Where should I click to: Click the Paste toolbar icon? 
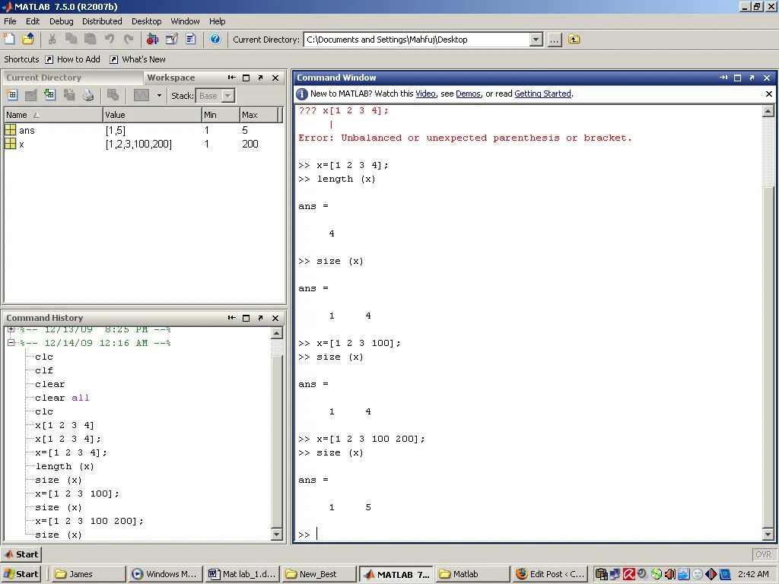pos(90,40)
